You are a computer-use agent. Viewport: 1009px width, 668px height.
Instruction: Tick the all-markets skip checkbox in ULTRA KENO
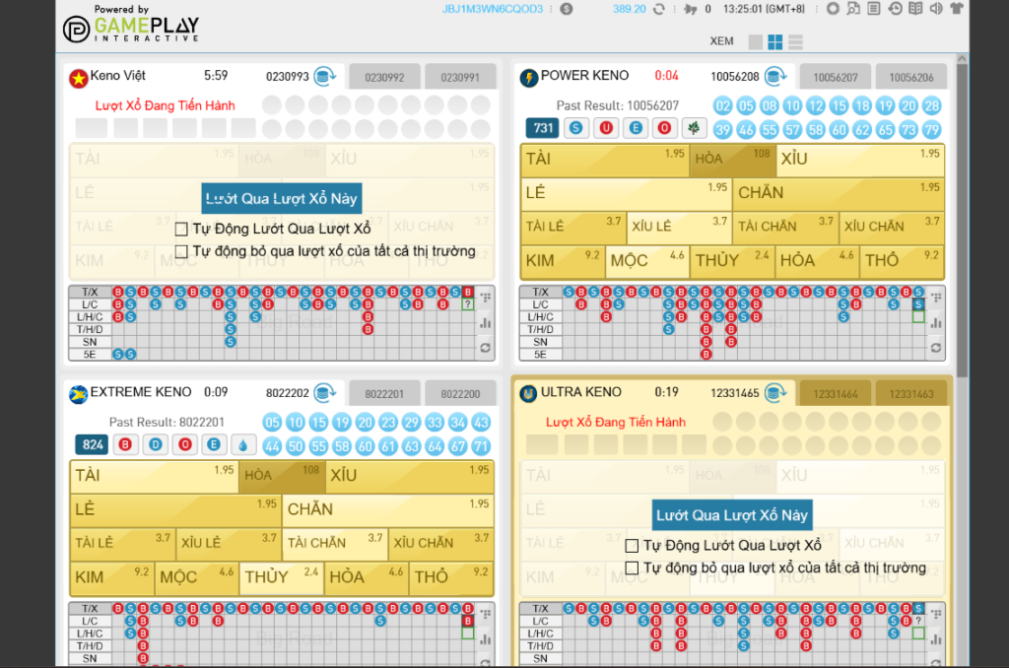[x=632, y=568]
